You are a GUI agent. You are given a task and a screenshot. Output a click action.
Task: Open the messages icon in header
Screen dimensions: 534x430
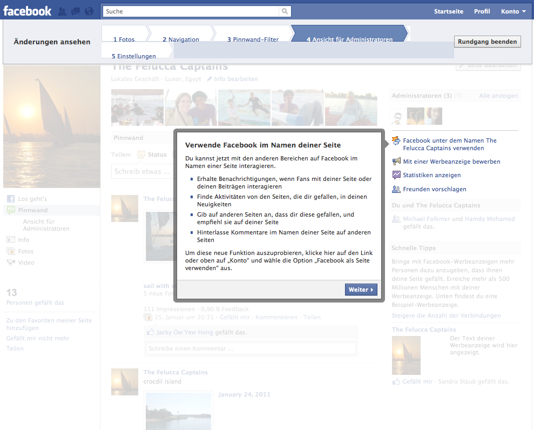point(75,11)
